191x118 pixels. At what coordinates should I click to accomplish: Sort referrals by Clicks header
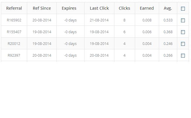tap(124, 8)
